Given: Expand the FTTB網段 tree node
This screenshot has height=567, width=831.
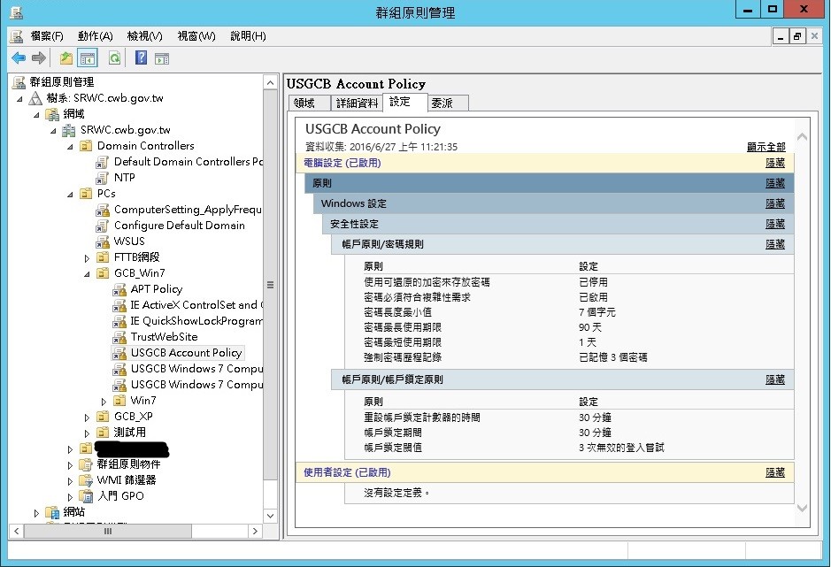Looking at the screenshot, I should 88,258.
